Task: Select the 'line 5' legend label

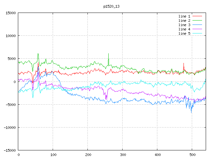Action: coord(185,33)
